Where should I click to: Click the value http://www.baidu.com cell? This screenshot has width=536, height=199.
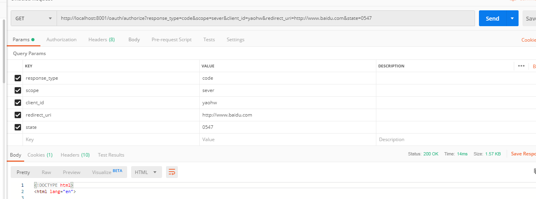tap(288, 115)
